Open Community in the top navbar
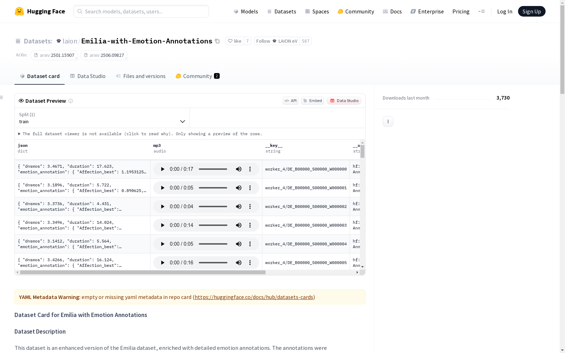565x353 pixels. pos(356,11)
